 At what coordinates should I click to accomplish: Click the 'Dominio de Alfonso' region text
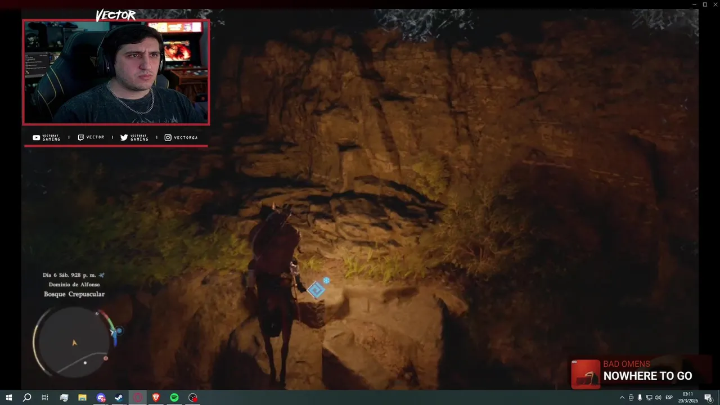(74, 285)
